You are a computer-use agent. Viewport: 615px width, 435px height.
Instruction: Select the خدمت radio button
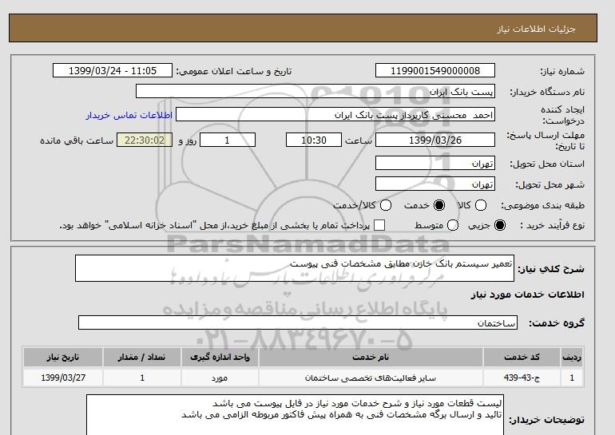439,205
